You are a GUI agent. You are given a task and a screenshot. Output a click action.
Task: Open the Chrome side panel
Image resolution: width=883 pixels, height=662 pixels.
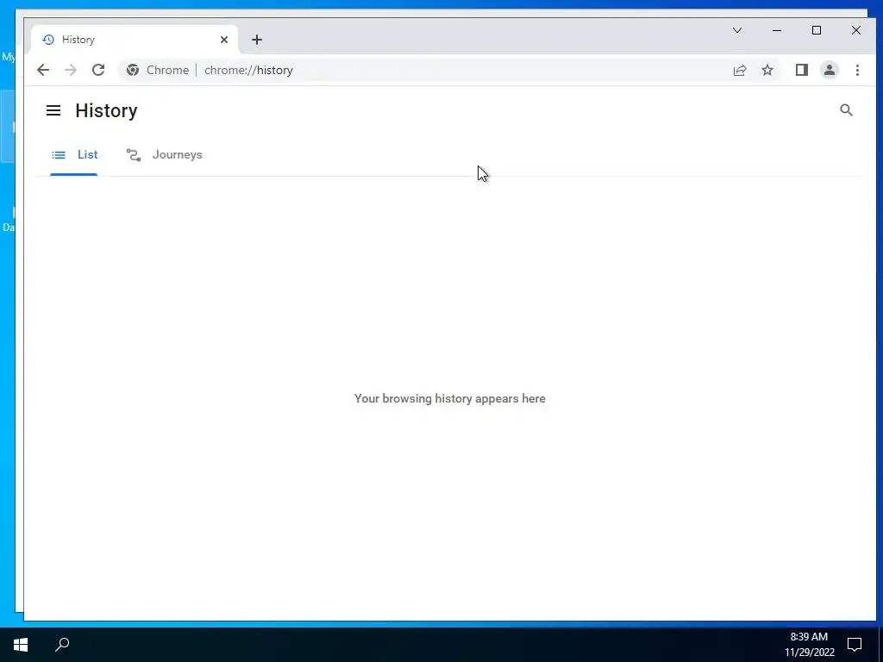pyautogui.click(x=801, y=70)
